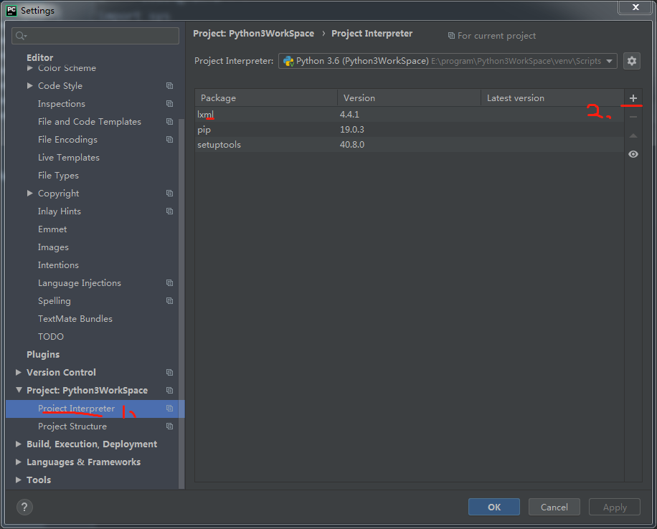This screenshot has height=529, width=657.
Task: Click the project-level icon beside Version Control
Action: coord(169,372)
